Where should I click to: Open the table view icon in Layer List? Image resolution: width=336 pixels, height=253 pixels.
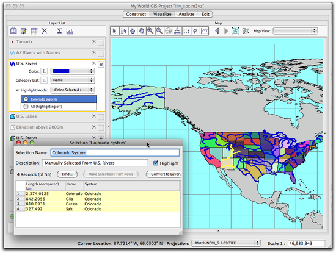34,31
